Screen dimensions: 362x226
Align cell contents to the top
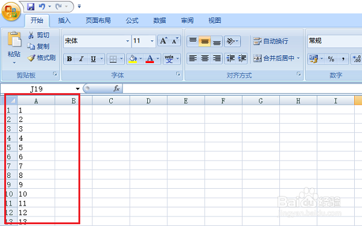[193, 41]
